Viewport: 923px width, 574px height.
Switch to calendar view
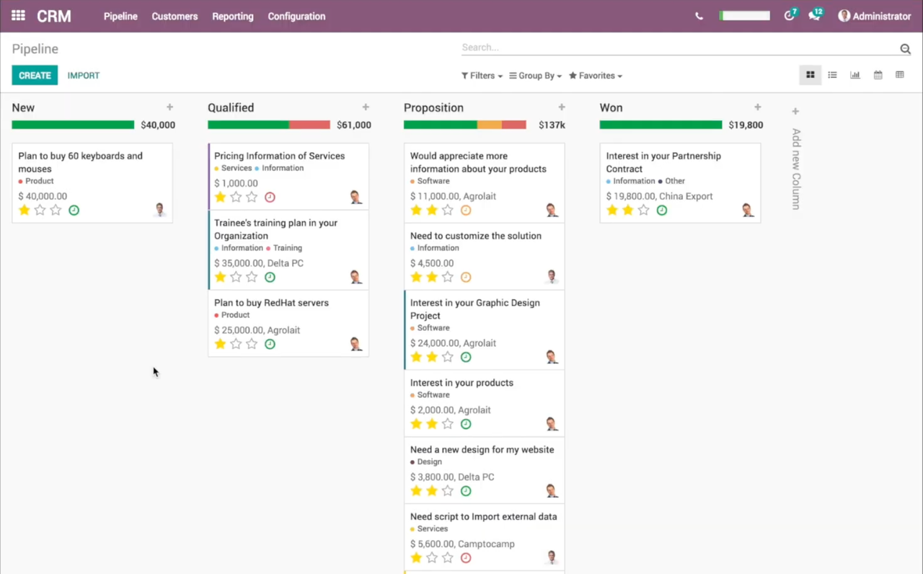pyautogui.click(x=877, y=74)
